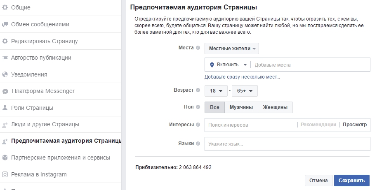Click the info icon next to Возраст
377x190 pixels.
pos(198,90)
